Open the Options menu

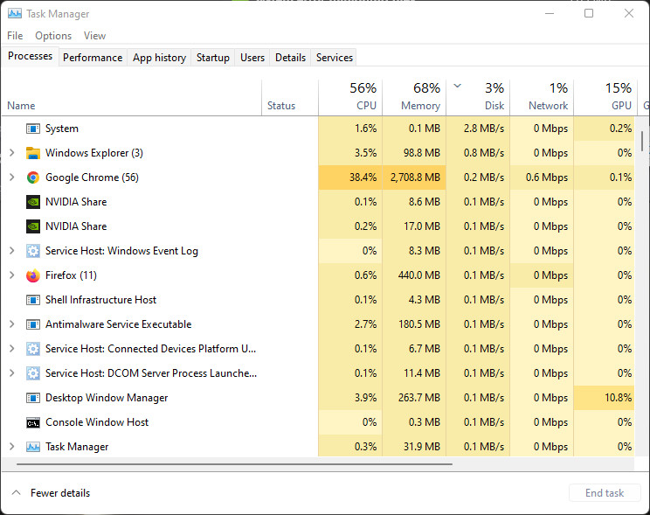(x=53, y=36)
